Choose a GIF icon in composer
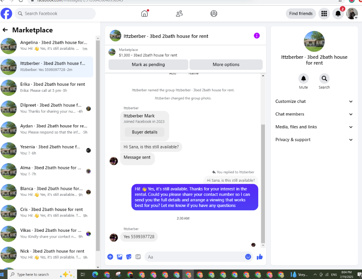The height and width of the screenshot is (279, 362). coord(138,257)
